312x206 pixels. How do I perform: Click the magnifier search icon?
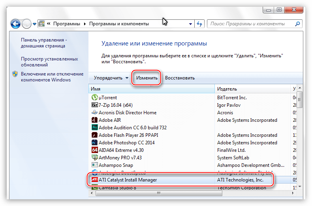coord(298,24)
